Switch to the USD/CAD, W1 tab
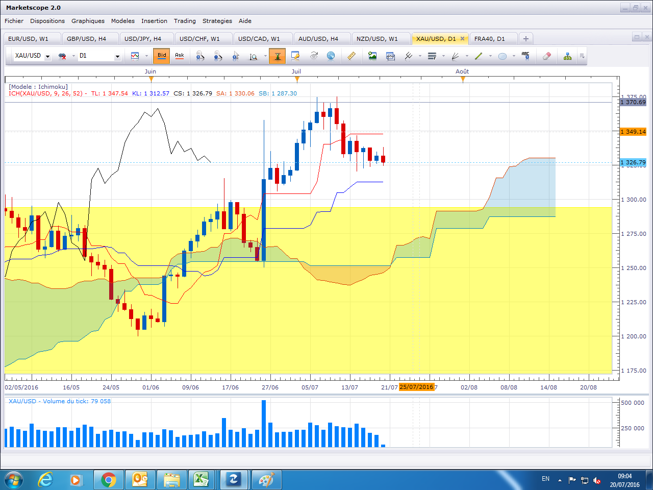 [262, 39]
